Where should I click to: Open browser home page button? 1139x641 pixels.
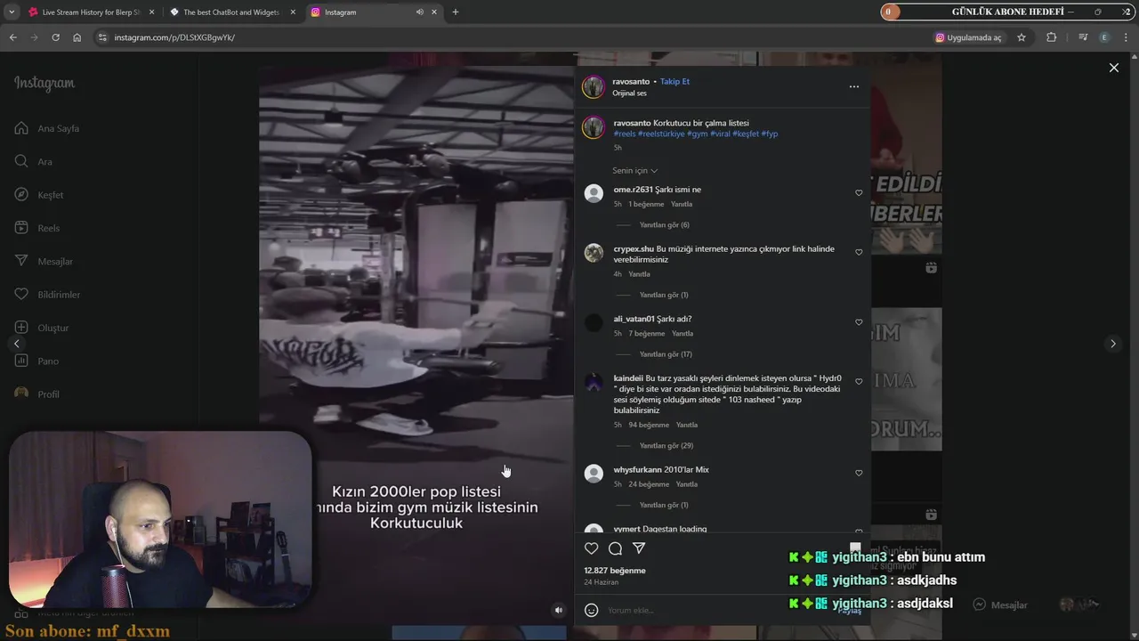(x=77, y=37)
